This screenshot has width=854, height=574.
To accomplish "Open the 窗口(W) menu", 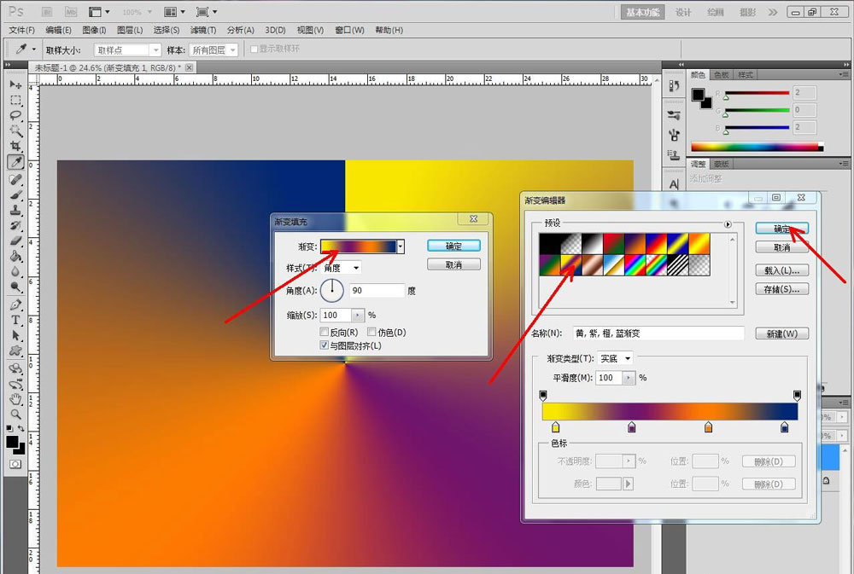I will [349, 30].
